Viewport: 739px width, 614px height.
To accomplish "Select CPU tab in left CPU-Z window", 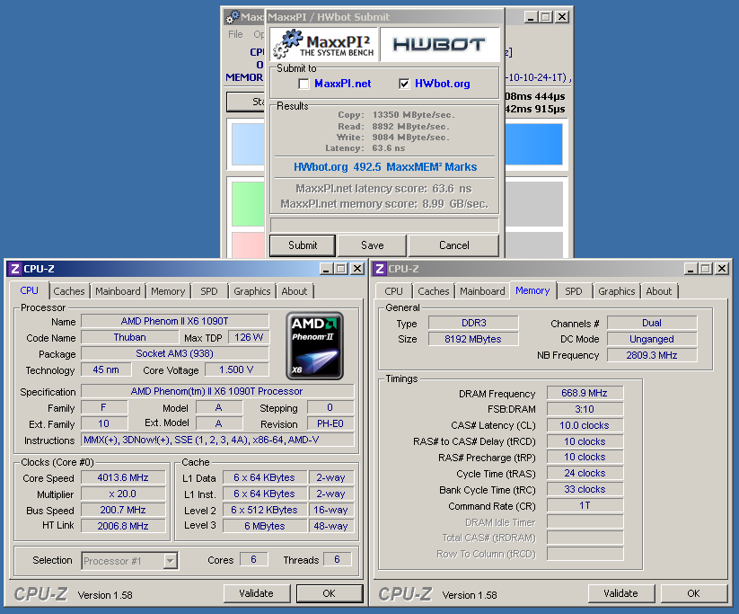I will click(x=29, y=290).
